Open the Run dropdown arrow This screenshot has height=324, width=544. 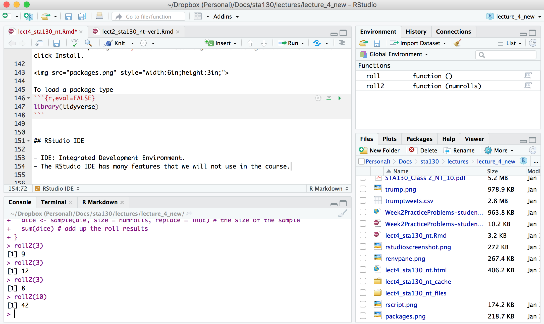[303, 43]
